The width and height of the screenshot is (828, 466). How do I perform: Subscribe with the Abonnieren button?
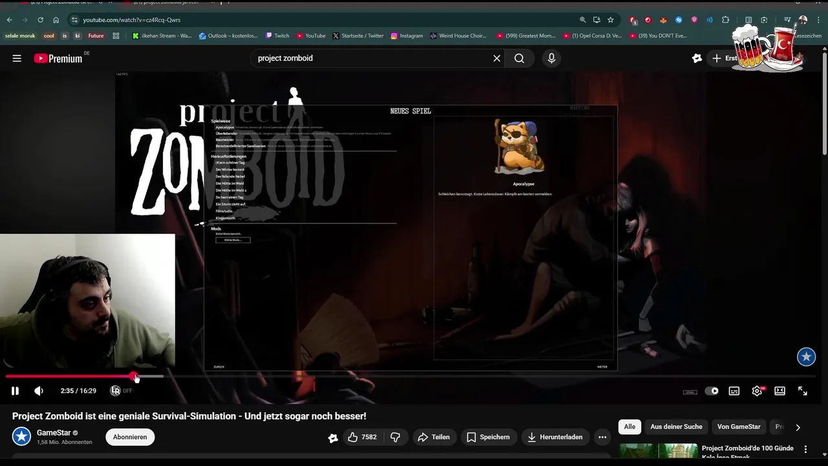130,437
